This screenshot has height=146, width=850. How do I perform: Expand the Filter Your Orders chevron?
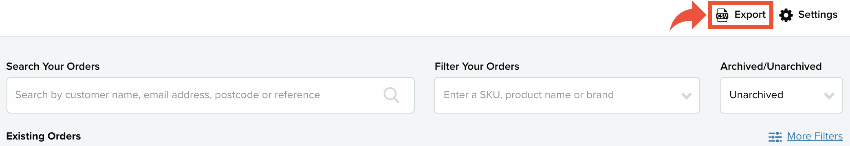[687, 96]
